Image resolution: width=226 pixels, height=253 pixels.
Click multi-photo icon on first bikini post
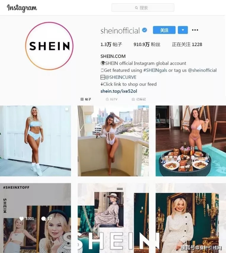click(67, 109)
